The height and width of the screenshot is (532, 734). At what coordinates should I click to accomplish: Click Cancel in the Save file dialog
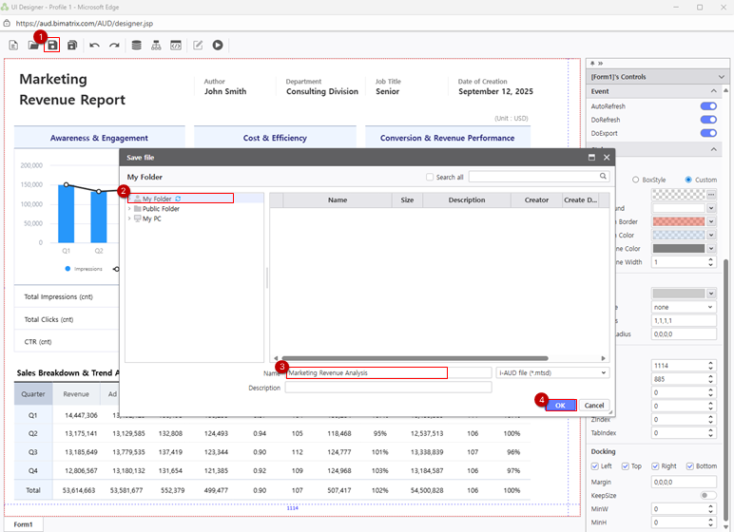pyautogui.click(x=594, y=405)
